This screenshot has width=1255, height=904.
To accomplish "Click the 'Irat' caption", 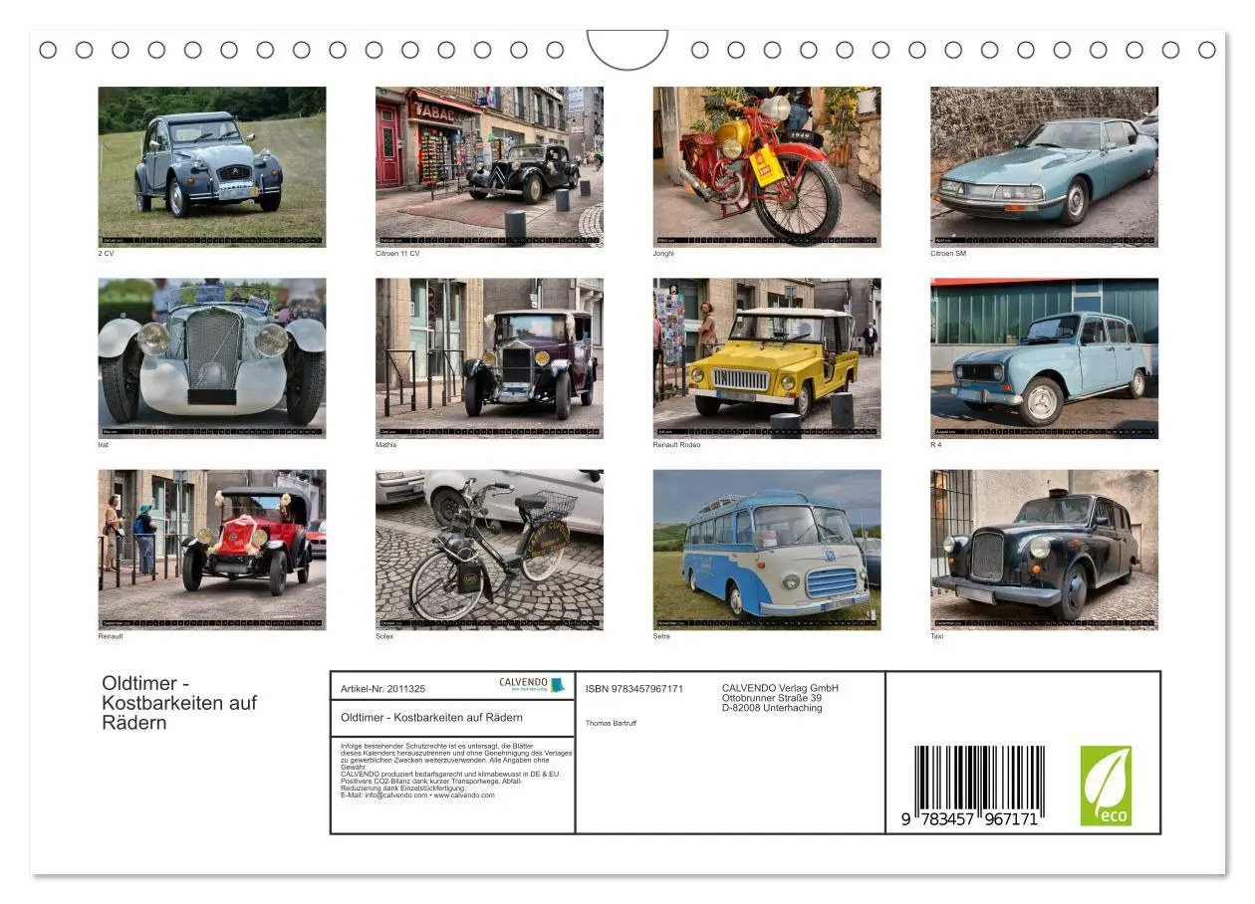I will click(103, 445).
